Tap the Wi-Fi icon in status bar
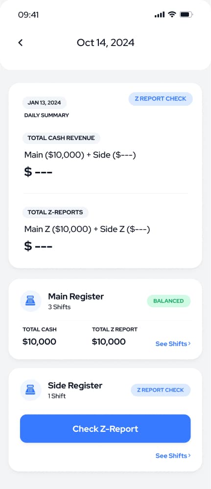 coord(172,14)
